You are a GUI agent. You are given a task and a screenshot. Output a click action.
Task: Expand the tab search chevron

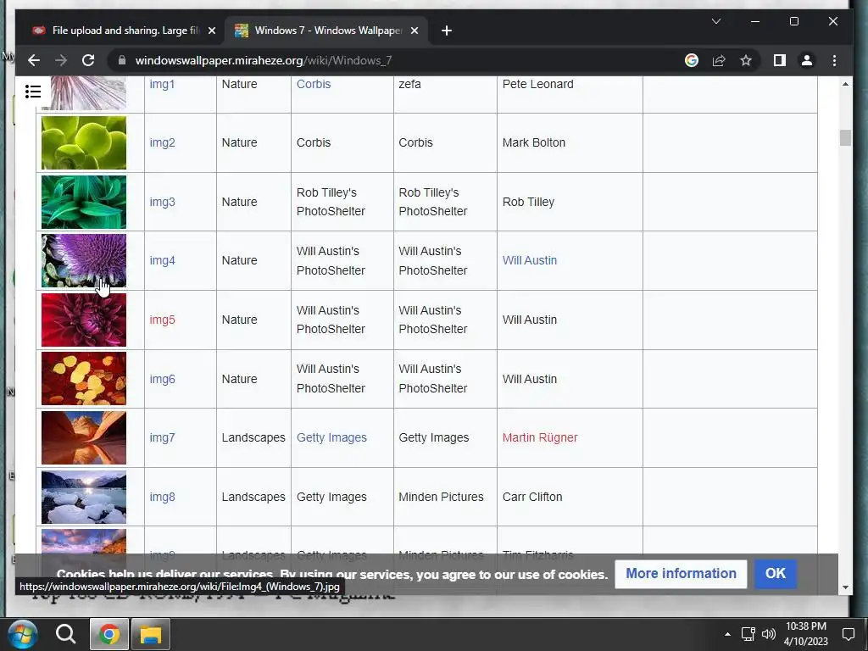[x=715, y=21]
